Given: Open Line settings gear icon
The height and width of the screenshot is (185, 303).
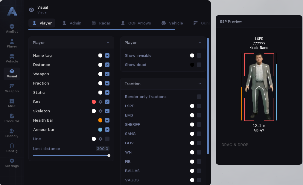Looking at the screenshot, I should click(101, 139).
